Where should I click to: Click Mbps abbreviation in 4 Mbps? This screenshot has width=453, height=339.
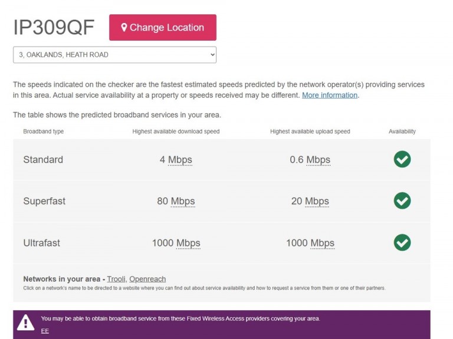tap(180, 160)
